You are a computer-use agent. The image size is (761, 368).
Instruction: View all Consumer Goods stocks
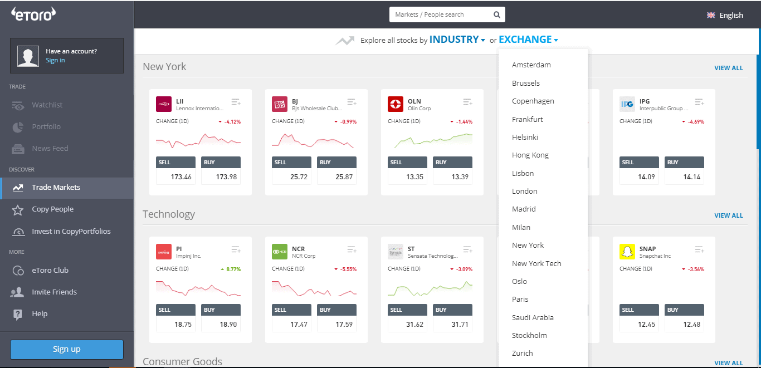pyautogui.click(x=729, y=363)
